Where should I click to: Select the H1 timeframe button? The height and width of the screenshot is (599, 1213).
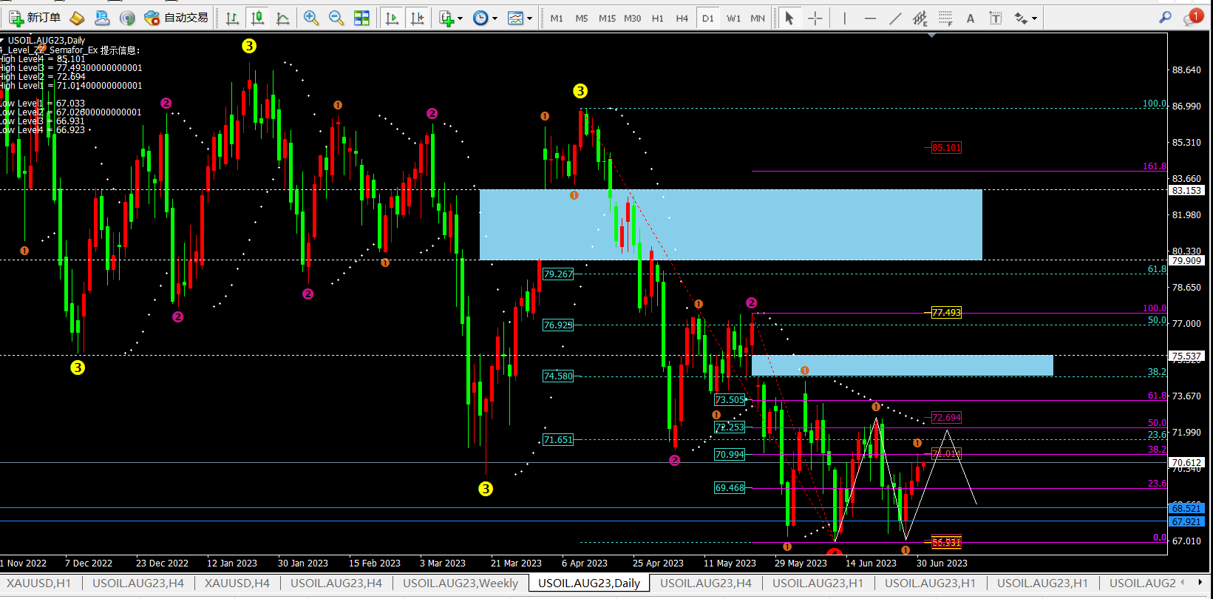tap(657, 18)
